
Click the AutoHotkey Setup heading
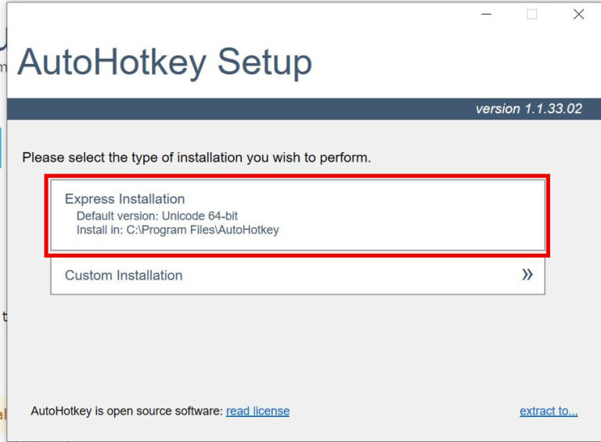(x=164, y=62)
